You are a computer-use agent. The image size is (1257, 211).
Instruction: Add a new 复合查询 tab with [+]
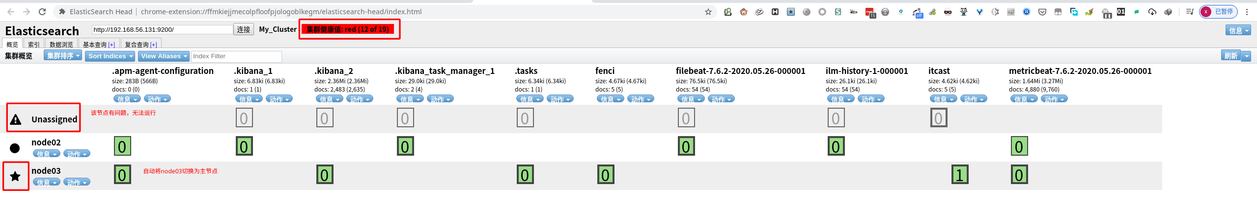point(154,45)
